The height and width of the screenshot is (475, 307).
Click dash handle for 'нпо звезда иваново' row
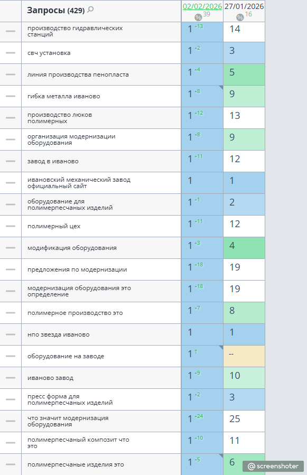pos(11,334)
